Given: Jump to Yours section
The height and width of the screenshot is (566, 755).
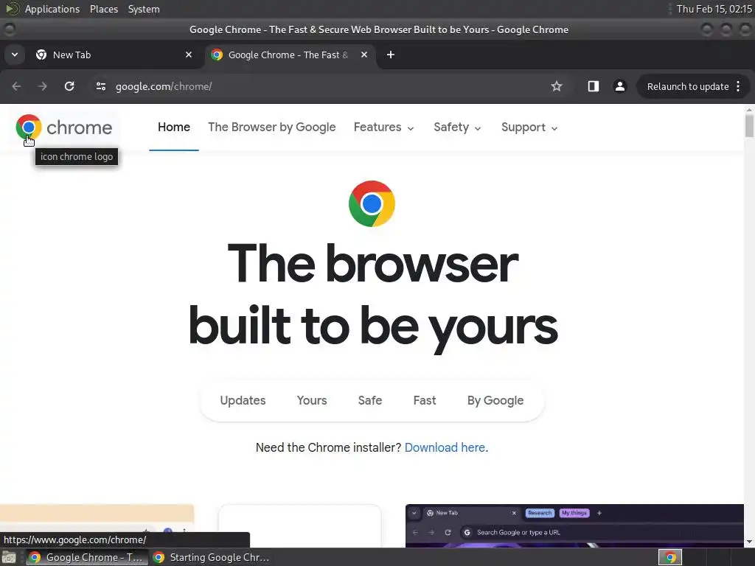Looking at the screenshot, I should pos(312,400).
